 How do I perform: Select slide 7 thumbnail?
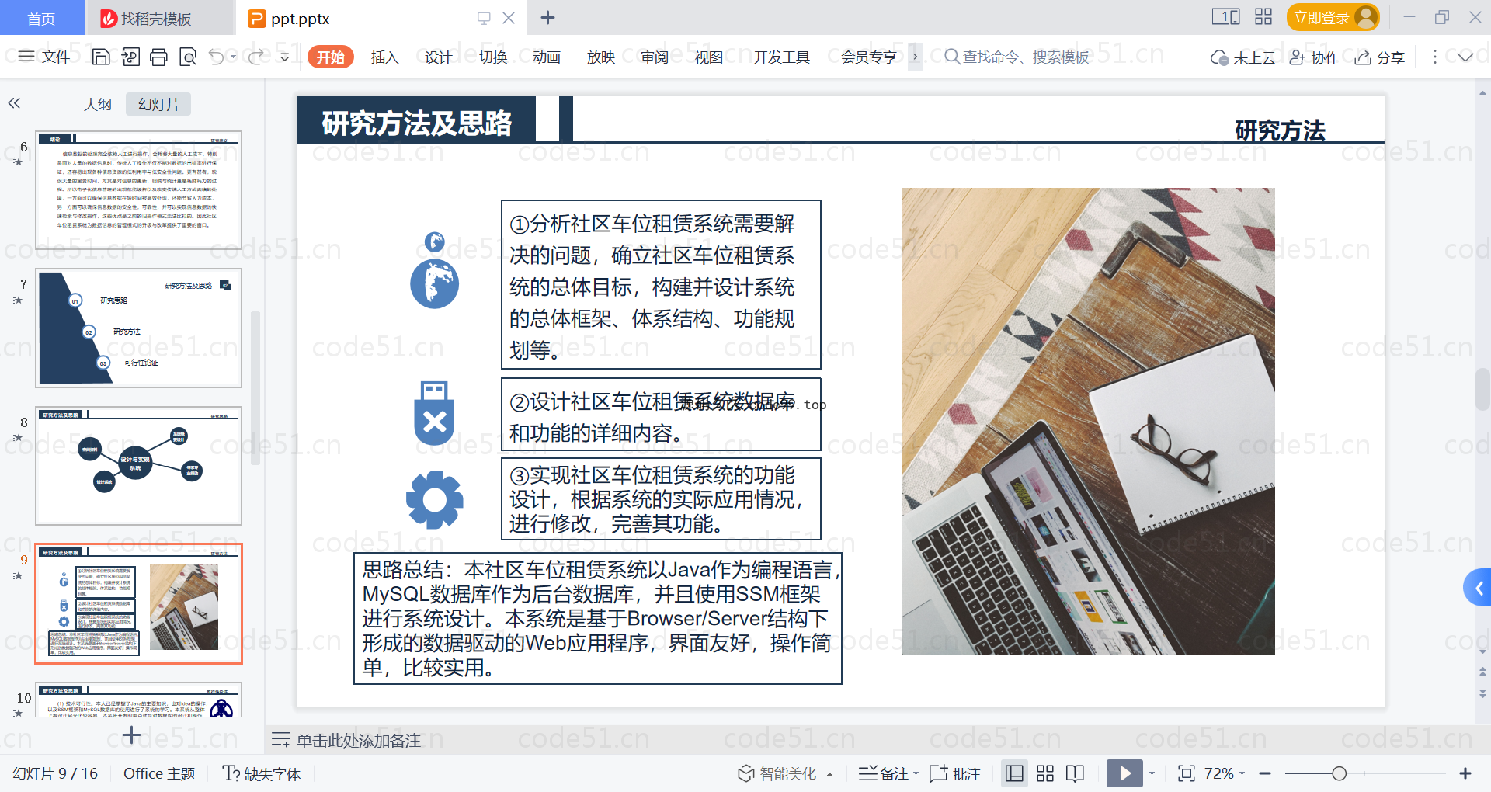tap(138, 328)
